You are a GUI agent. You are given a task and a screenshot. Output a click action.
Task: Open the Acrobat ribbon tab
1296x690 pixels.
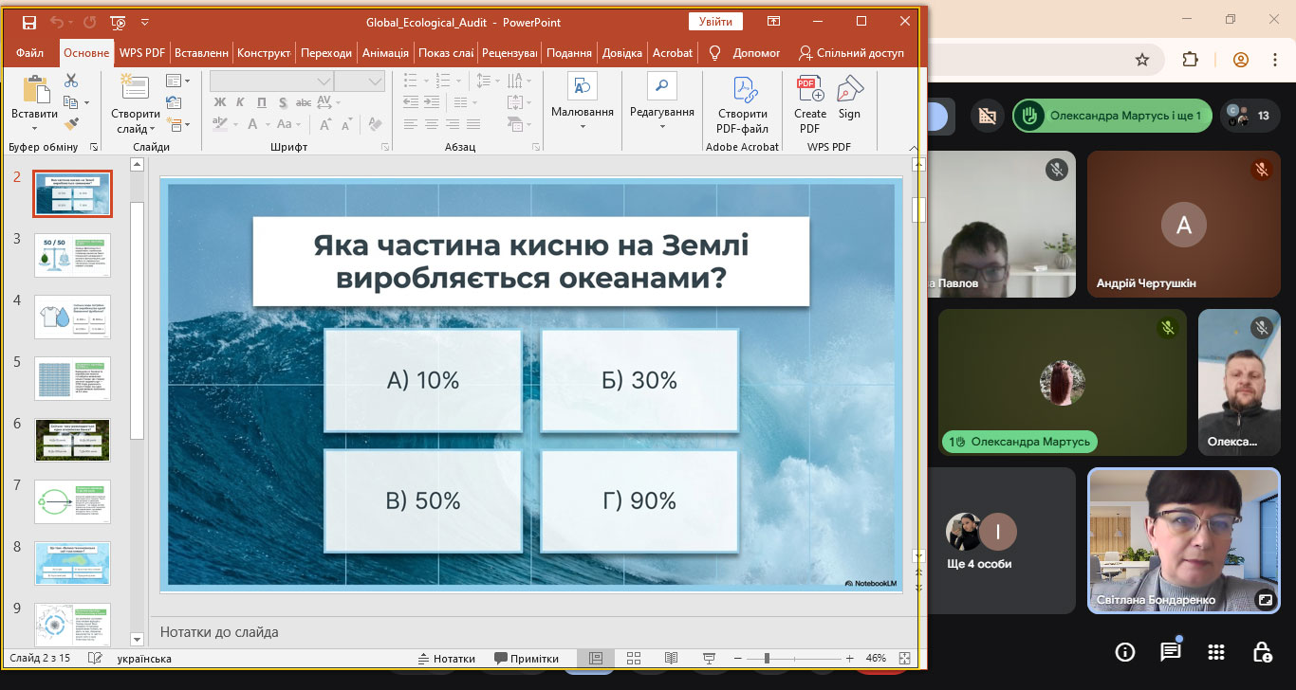click(x=673, y=53)
